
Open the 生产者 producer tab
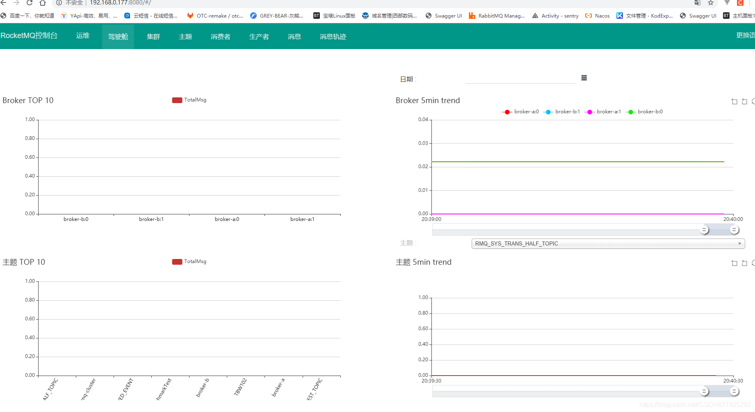(x=259, y=36)
